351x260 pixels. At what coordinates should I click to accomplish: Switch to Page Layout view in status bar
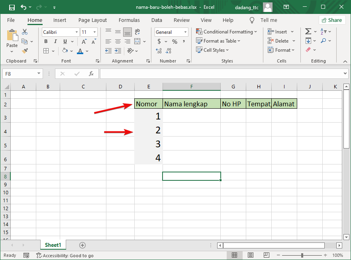pyautogui.click(x=251, y=255)
